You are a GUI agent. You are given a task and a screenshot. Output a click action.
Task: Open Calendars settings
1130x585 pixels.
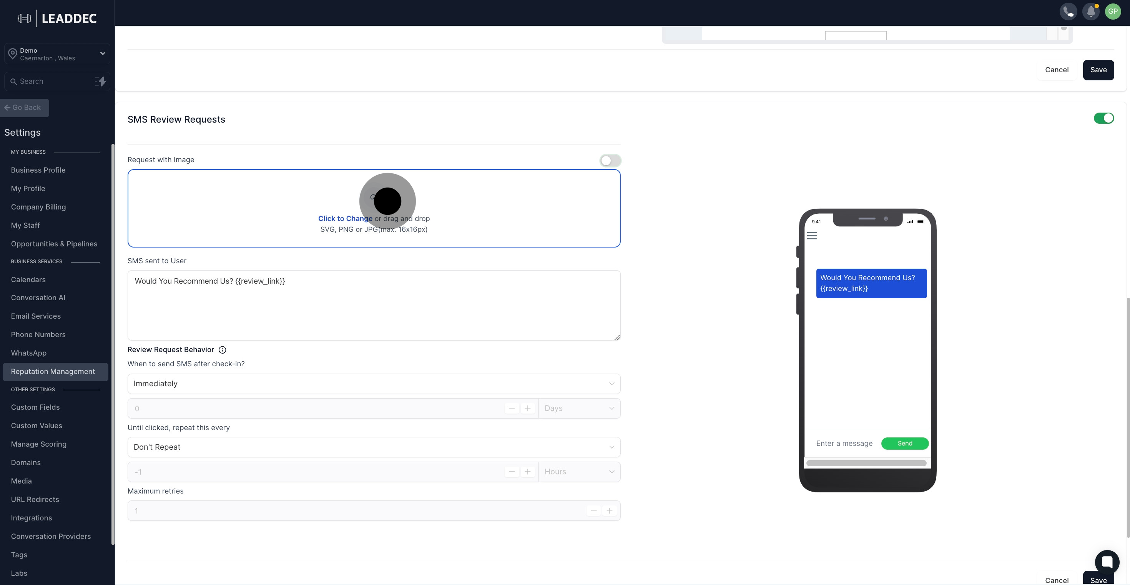28,279
